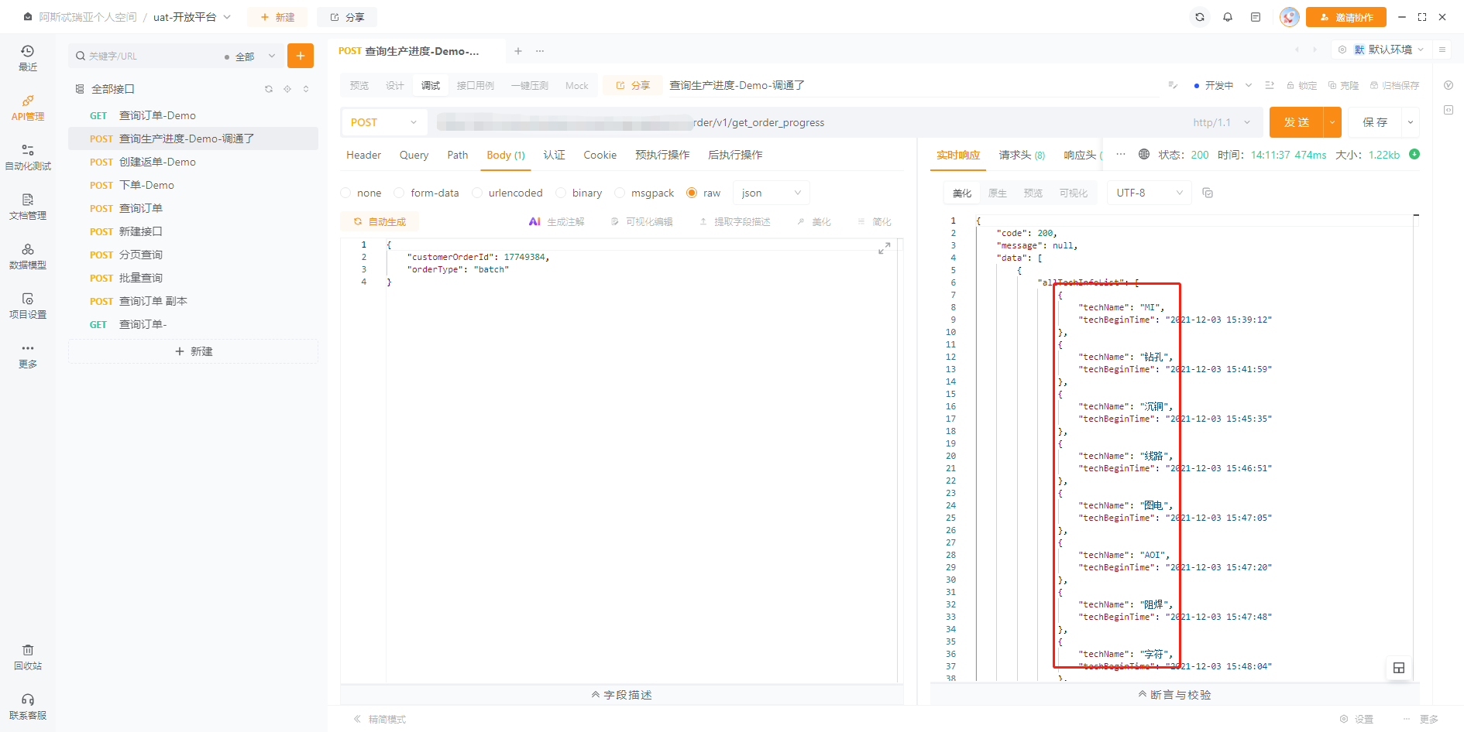Image resolution: width=1464 pixels, height=732 pixels.
Task: Click the search keyword/URL input field
Action: [151, 56]
